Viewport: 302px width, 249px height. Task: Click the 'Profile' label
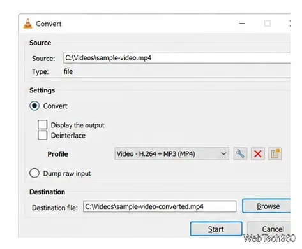pos(58,154)
